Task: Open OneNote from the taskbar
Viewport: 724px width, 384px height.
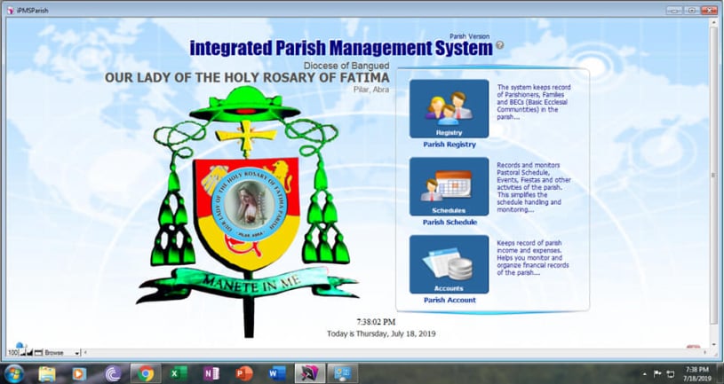Action: tap(211, 373)
